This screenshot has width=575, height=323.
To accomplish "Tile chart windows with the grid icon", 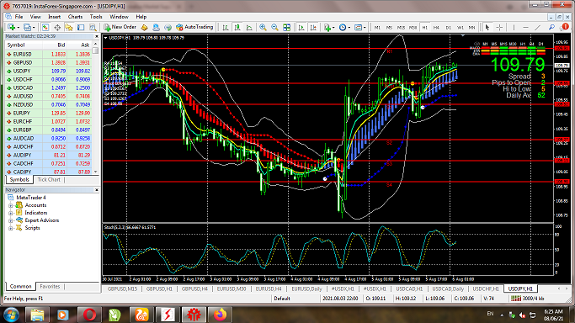I will [x=287, y=28].
